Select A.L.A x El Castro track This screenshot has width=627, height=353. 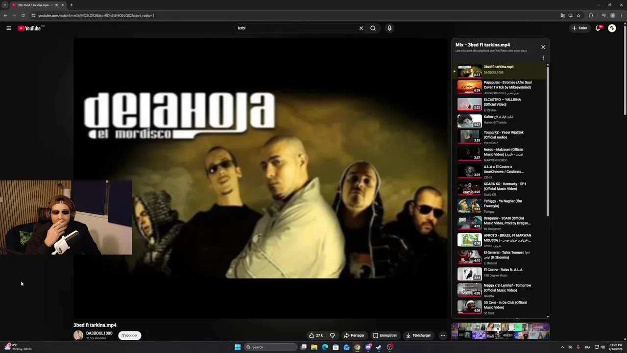[x=500, y=171]
